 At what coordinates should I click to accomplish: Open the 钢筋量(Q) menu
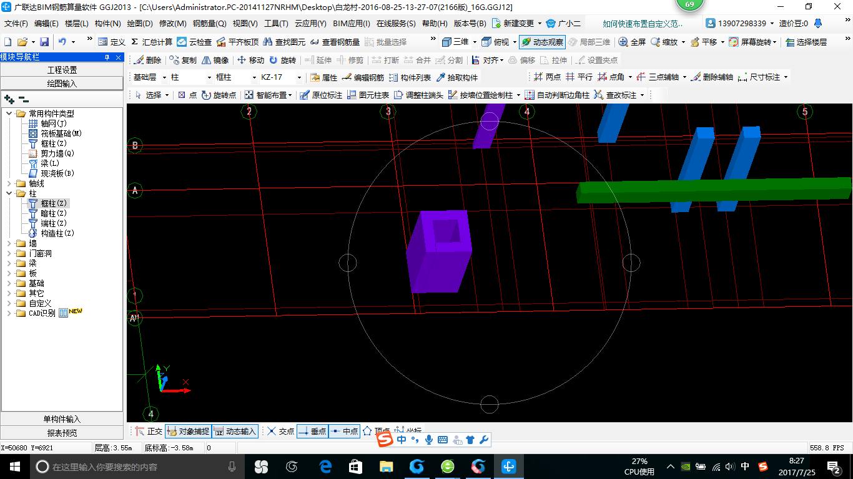[209, 23]
